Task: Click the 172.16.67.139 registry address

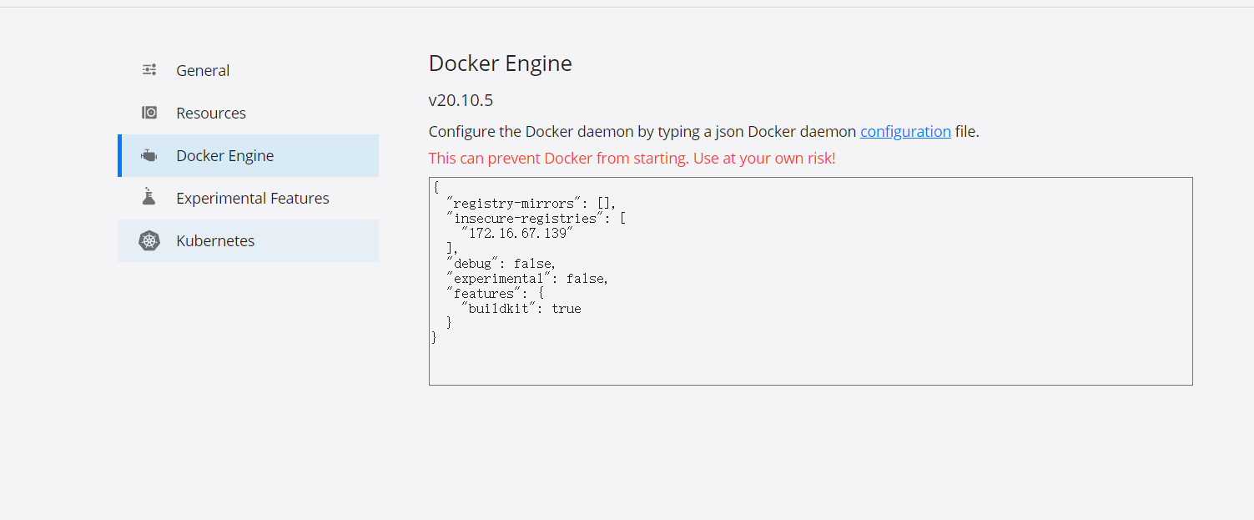Action: pos(516,233)
